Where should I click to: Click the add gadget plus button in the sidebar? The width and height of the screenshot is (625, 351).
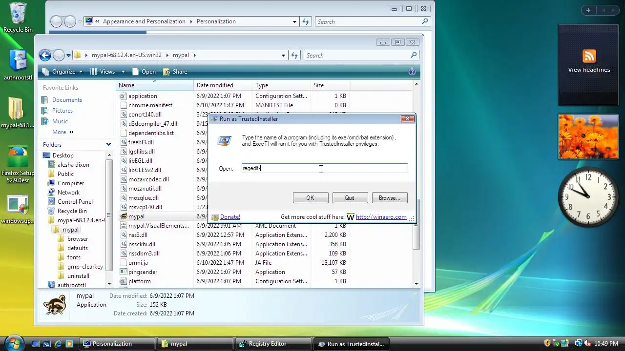click(588, 10)
